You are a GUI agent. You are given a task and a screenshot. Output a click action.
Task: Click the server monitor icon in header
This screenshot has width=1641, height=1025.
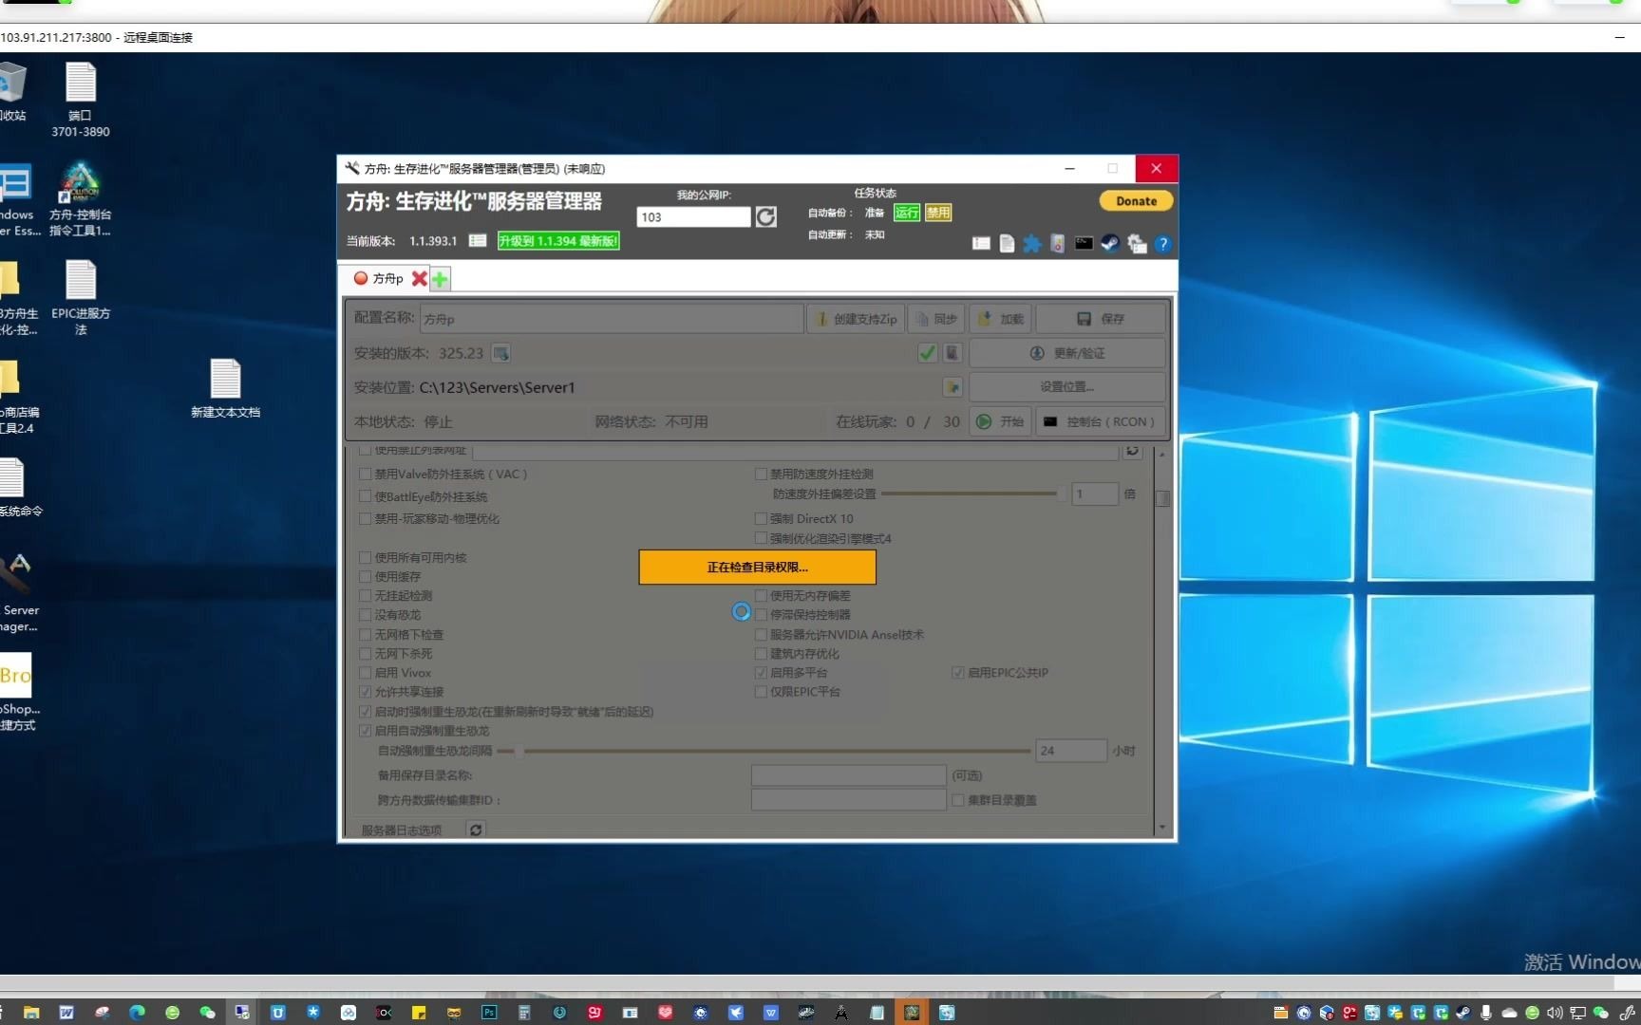(x=1058, y=244)
